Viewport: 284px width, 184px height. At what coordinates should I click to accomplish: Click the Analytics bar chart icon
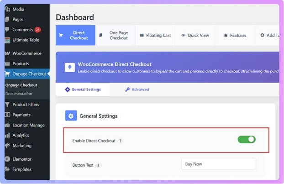pyautogui.click(x=7, y=135)
